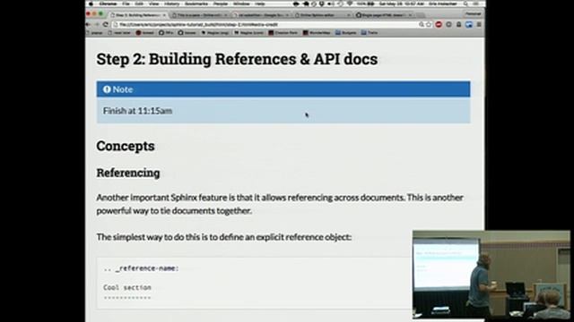
Task: Click the blue Note title bar
Action: point(283,89)
